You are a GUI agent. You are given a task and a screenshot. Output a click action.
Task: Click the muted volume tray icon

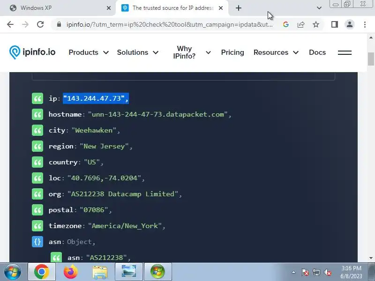tap(327, 272)
